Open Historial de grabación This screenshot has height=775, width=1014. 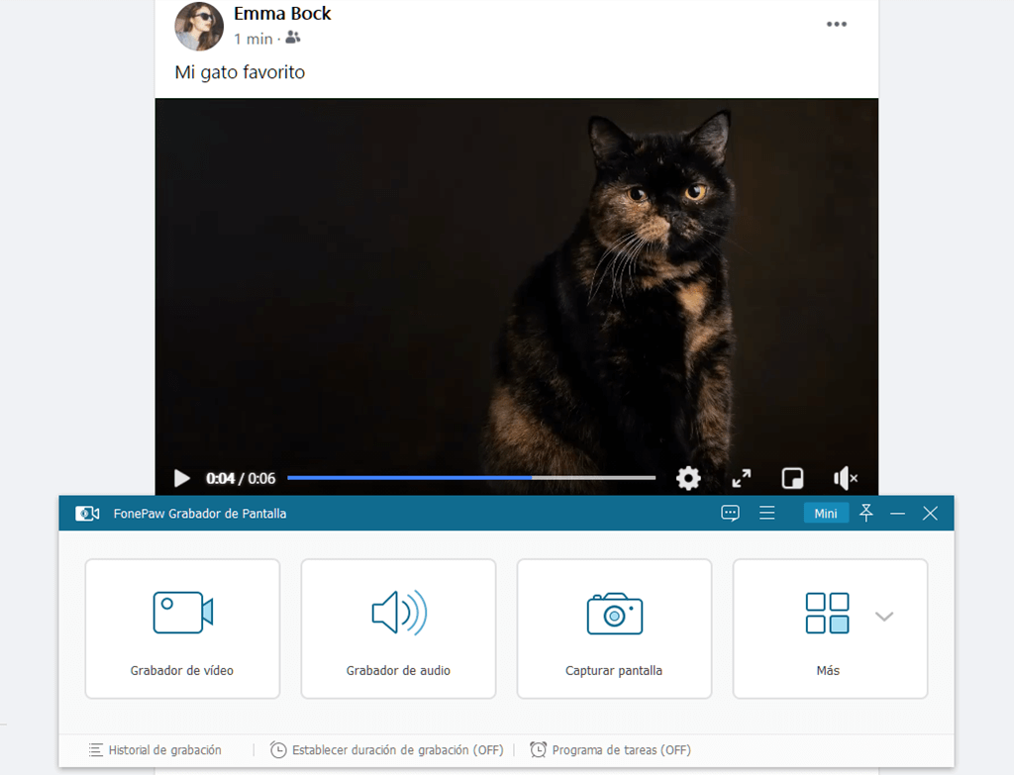tap(155, 750)
